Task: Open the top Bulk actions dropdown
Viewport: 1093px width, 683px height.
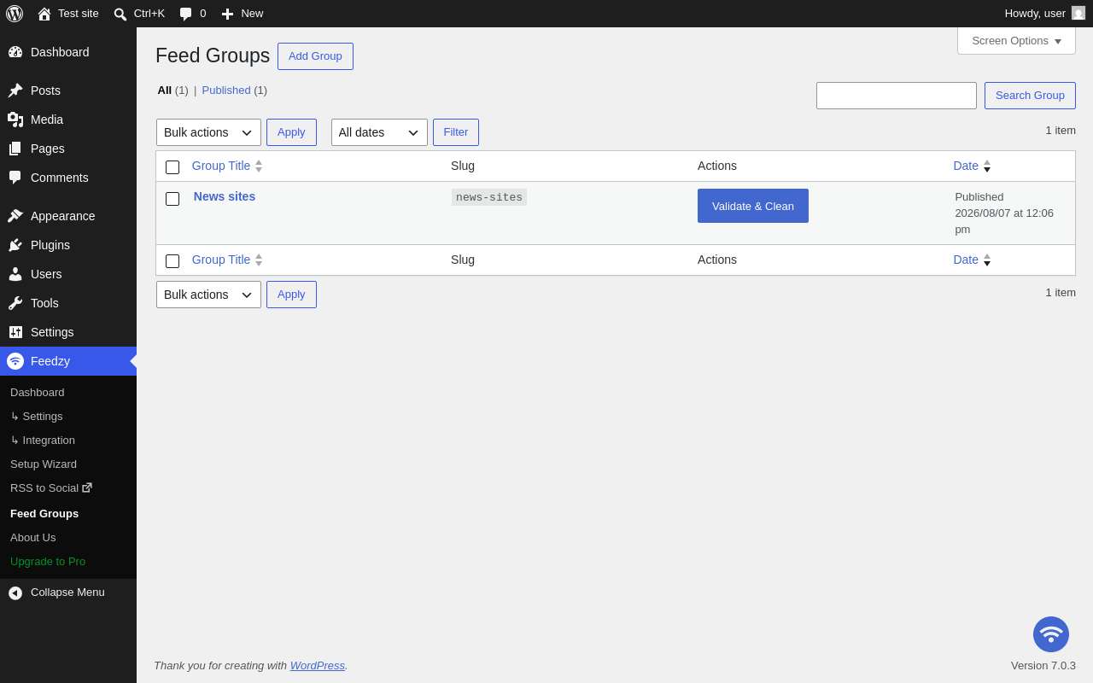Action: point(208,132)
